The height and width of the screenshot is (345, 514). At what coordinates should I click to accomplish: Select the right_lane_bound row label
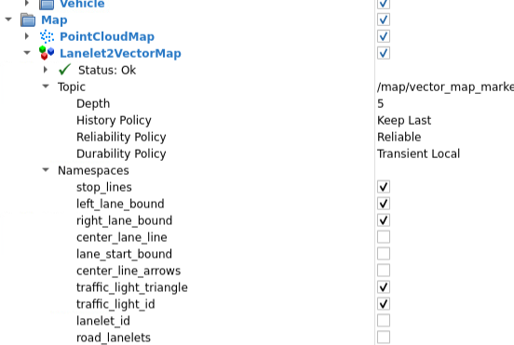124,220
